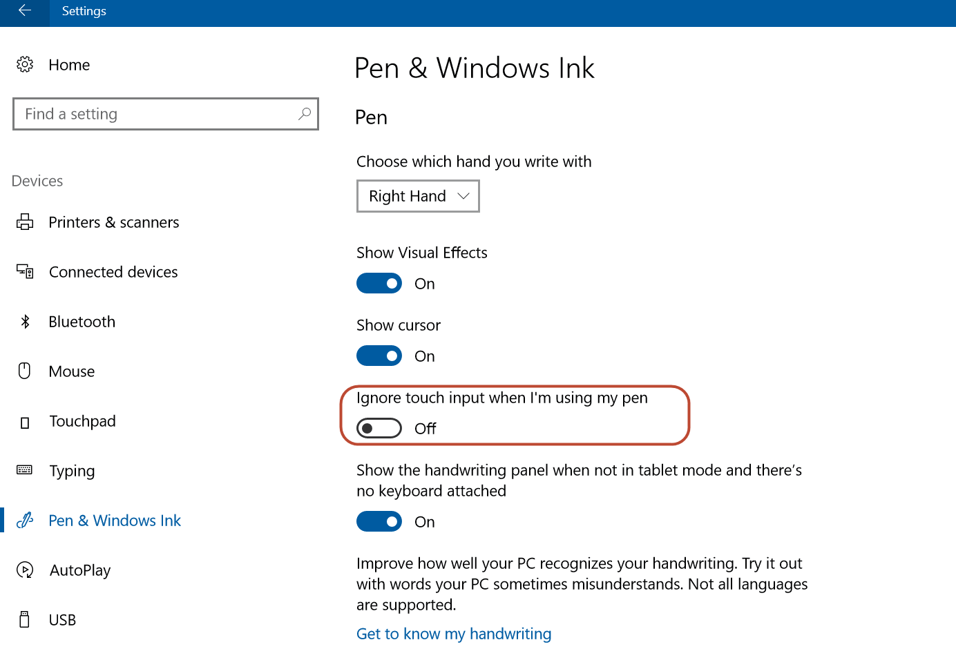Turn off the handwriting panel toggle
This screenshot has height=649, width=956.
(379, 521)
